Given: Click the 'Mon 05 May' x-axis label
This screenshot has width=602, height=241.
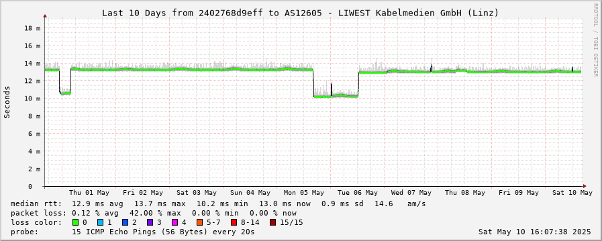Looking at the screenshot, I should (x=304, y=193).
